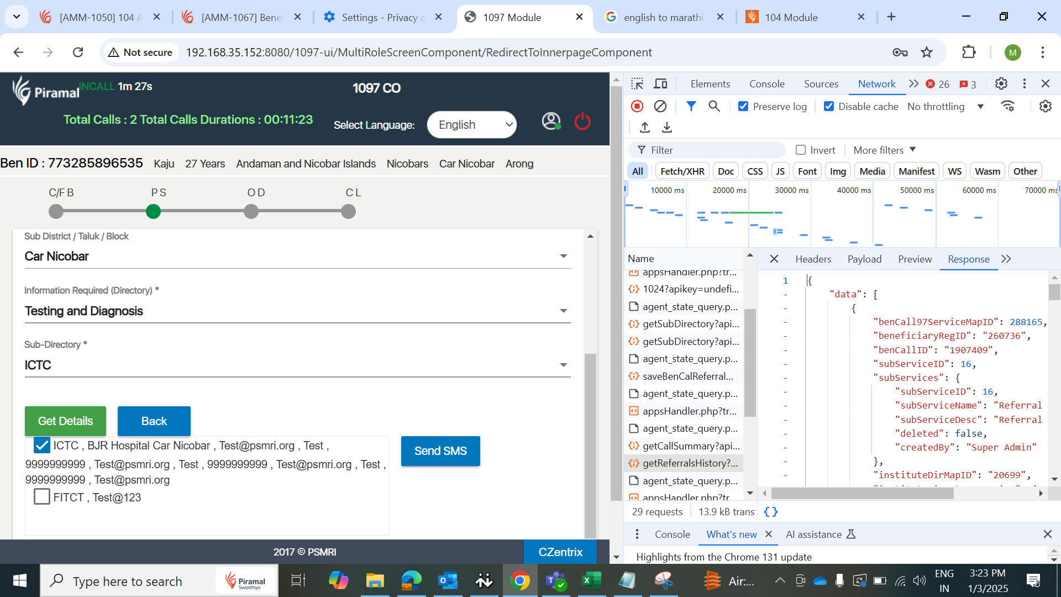Open the Select Language English dropdown
Image resolution: width=1061 pixels, height=597 pixels.
pyautogui.click(x=471, y=125)
